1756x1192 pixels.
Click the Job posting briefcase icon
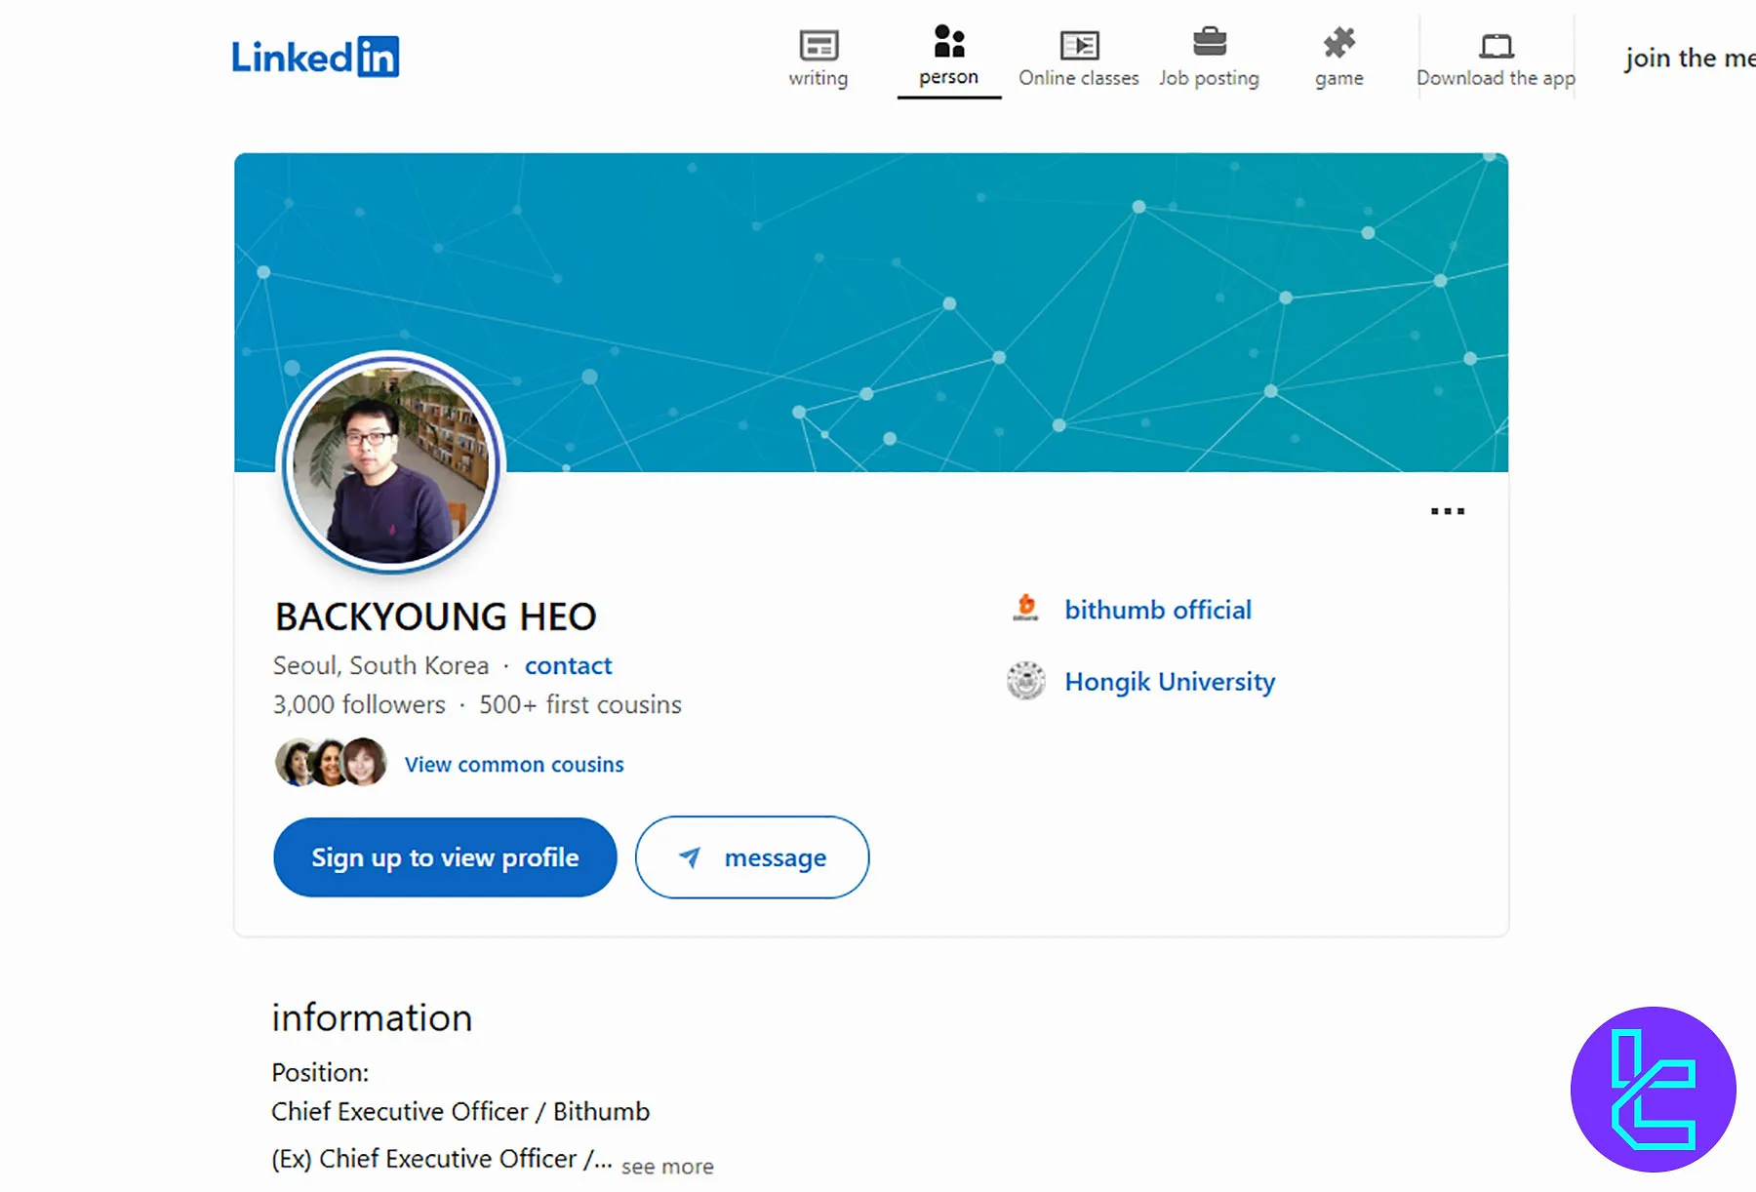coord(1210,42)
